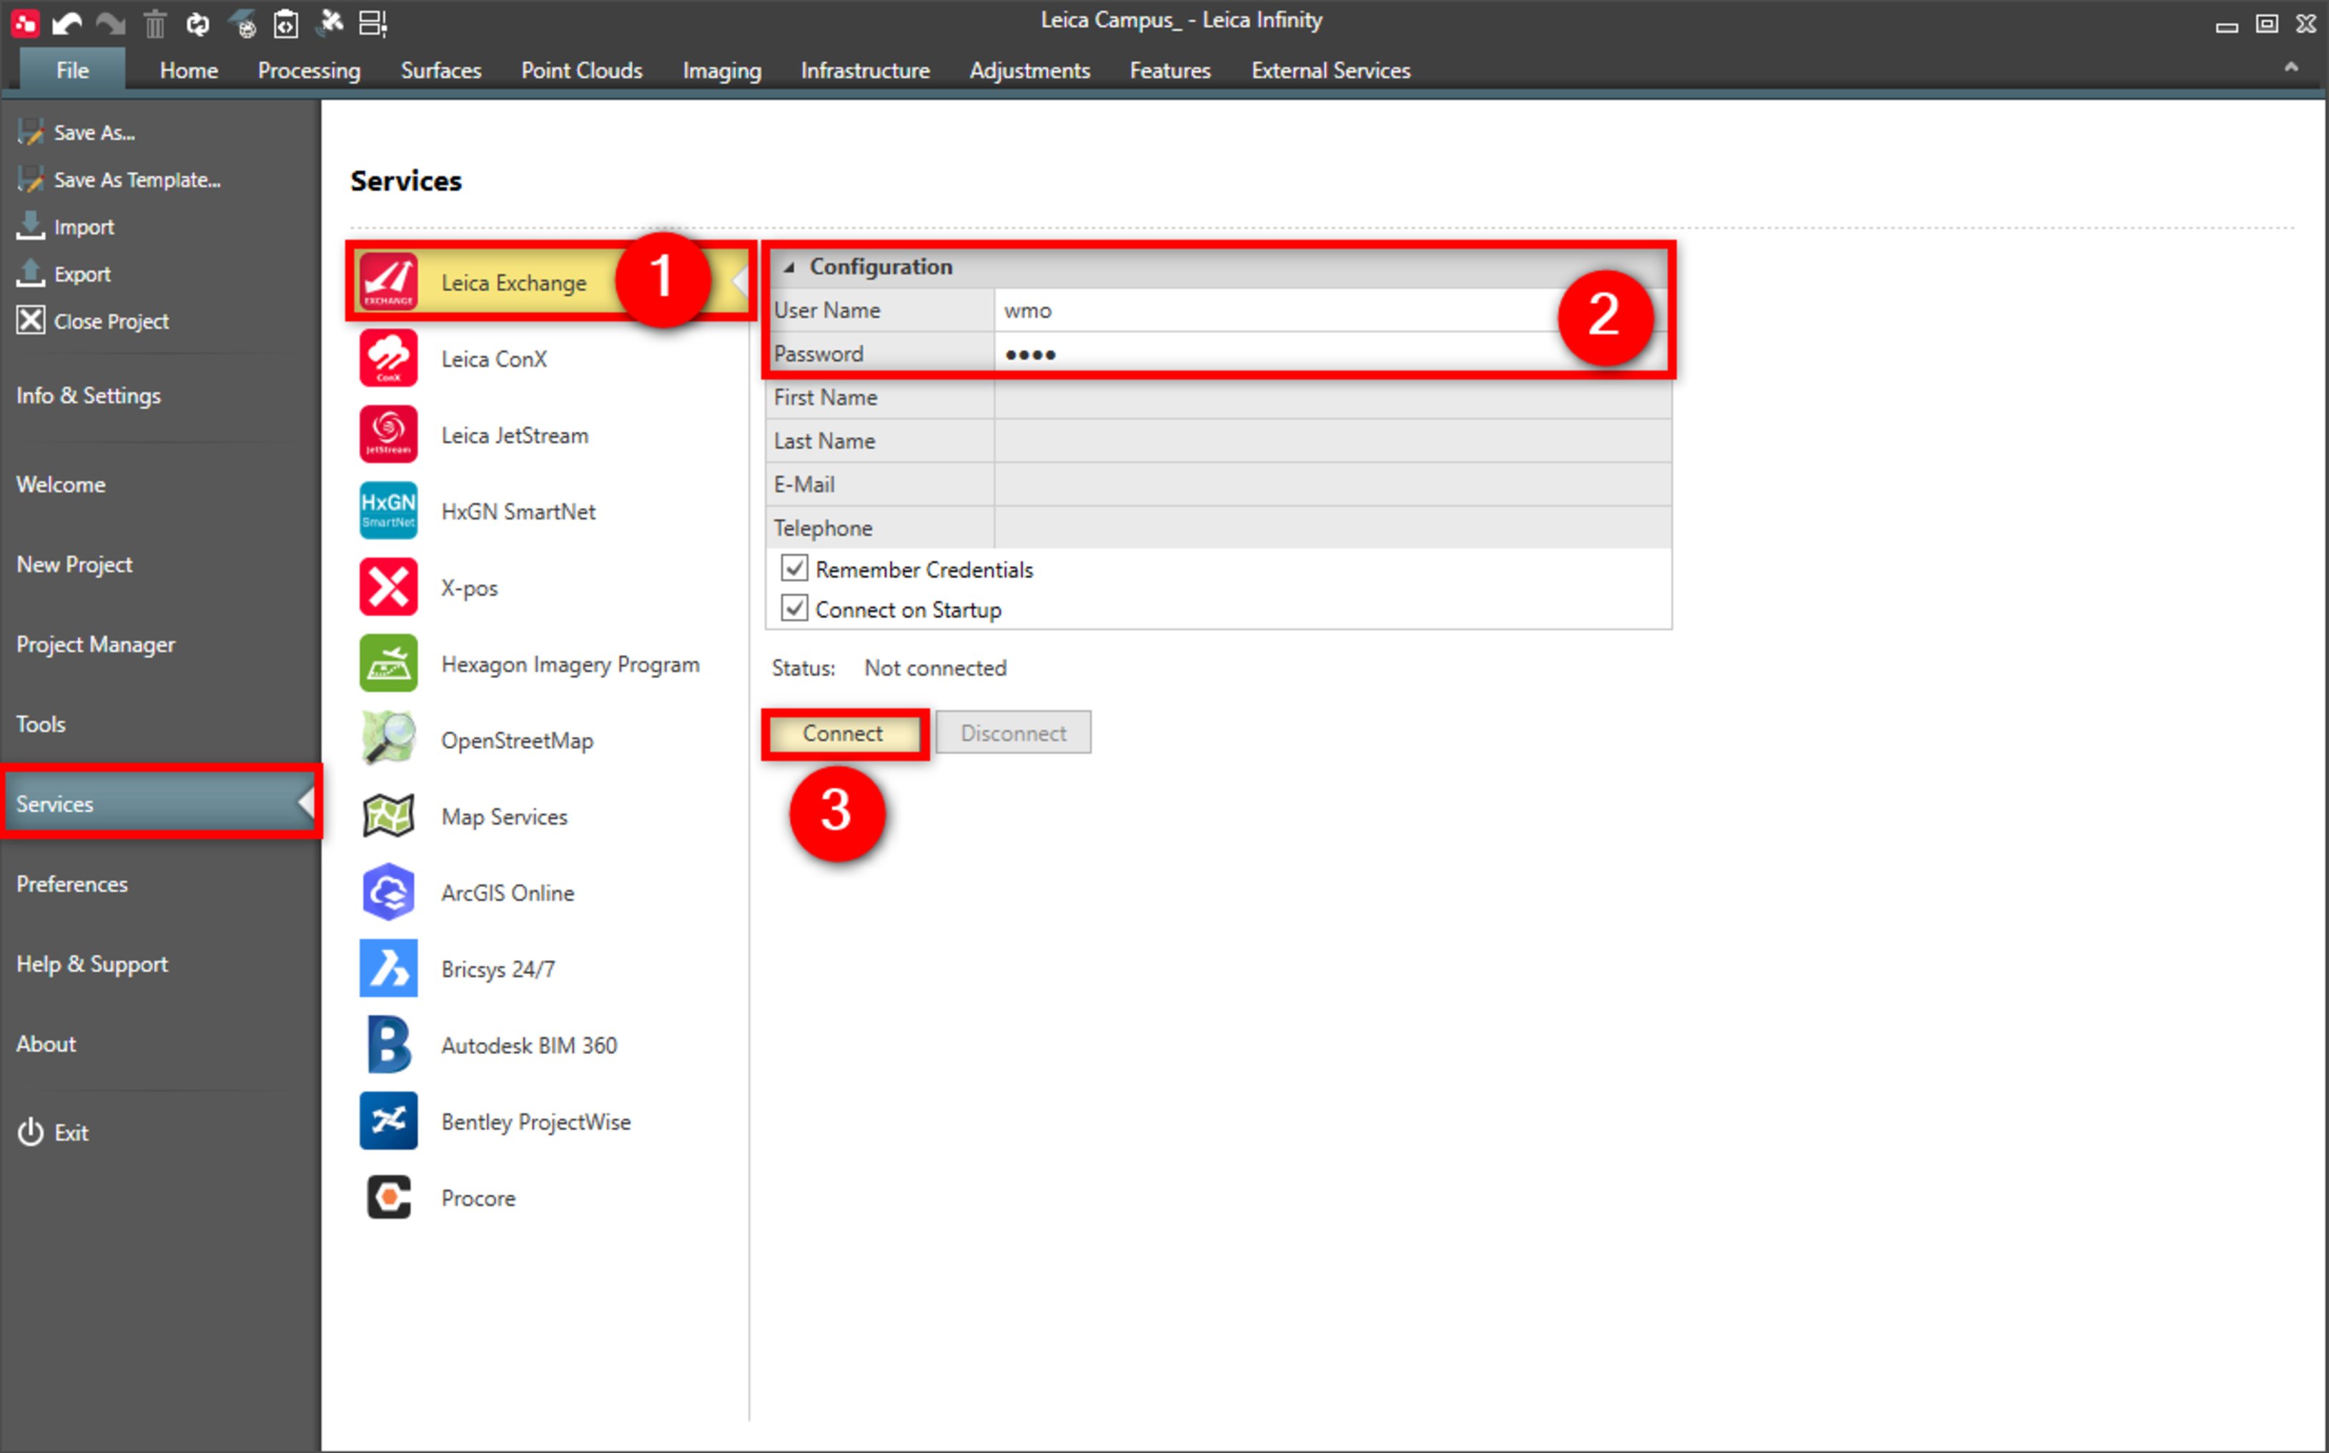Image resolution: width=2329 pixels, height=1453 pixels.
Task: Select Services in the sidebar
Action: point(159,803)
